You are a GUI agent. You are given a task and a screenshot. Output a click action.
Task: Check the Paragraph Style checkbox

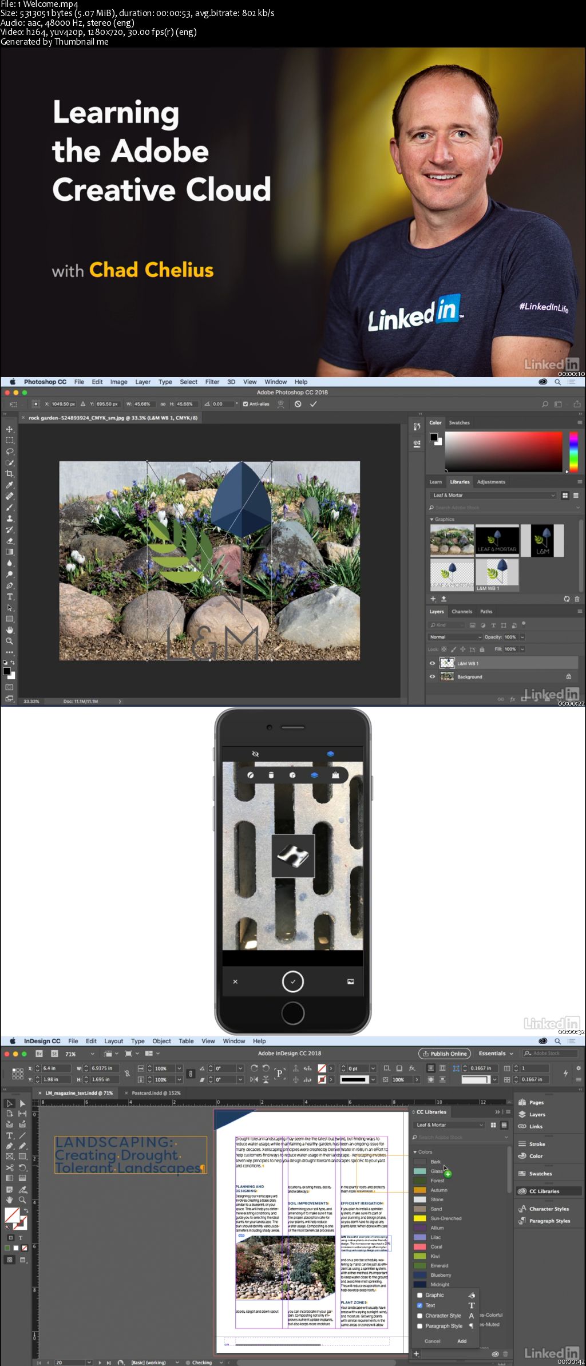(419, 1326)
